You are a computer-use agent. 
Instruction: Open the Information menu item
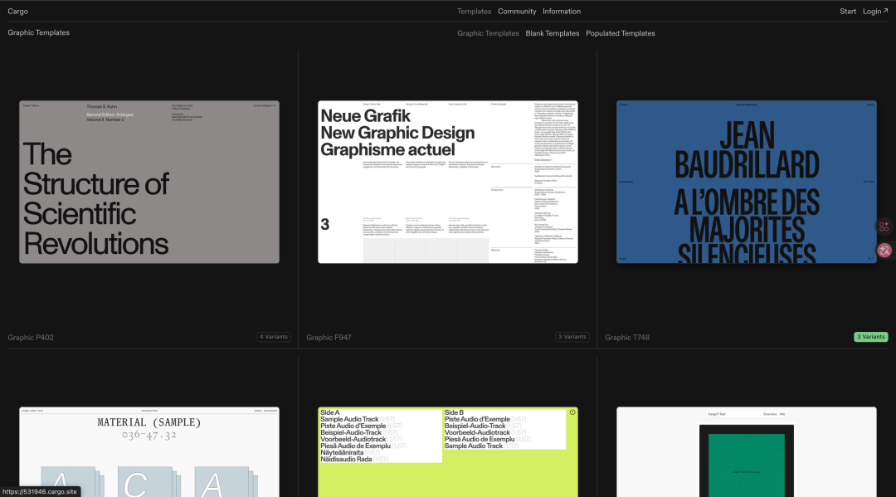(561, 12)
